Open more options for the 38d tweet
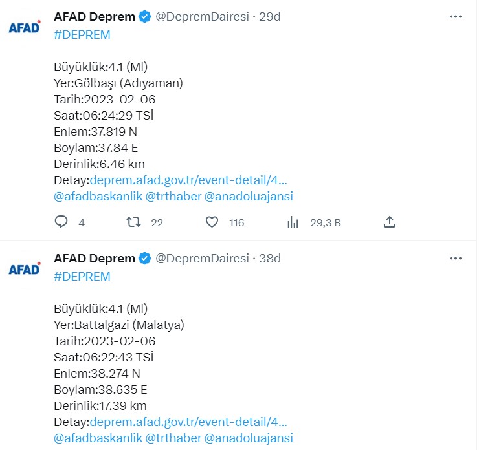The width and height of the screenshot is (479, 450). click(456, 259)
